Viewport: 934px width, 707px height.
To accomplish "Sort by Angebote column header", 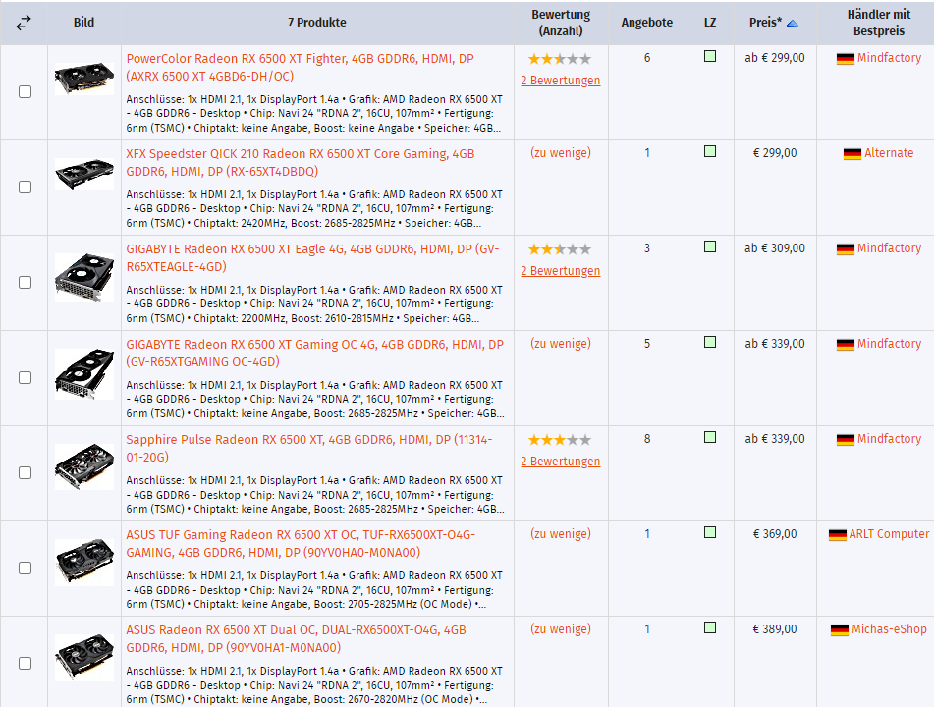I will pyautogui.click(x=647, y=23).
